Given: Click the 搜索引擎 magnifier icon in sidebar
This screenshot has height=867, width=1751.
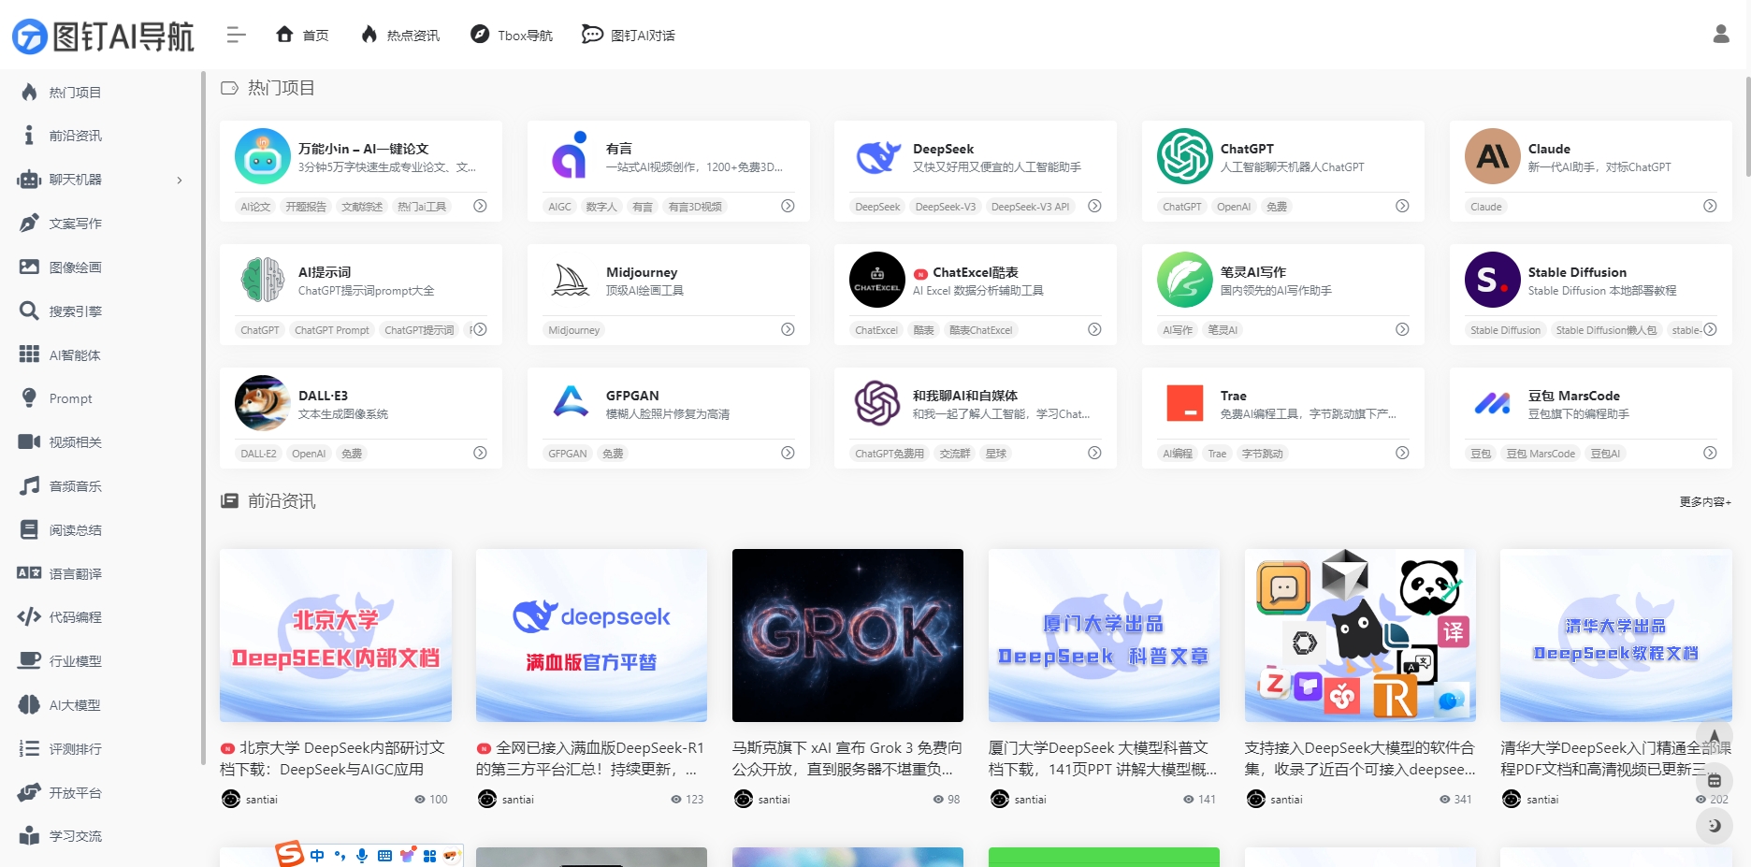Looking at the screenshot, I should tap(29, 311).
